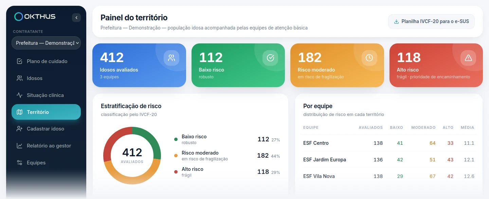The width and height of the screenshot is (489, 199).
Task: Click Baixo risco legend label
Action: pyautogui.click(x=194, y=137)
